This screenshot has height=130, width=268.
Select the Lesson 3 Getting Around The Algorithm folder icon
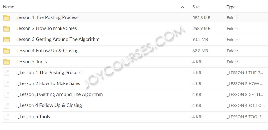7,40
